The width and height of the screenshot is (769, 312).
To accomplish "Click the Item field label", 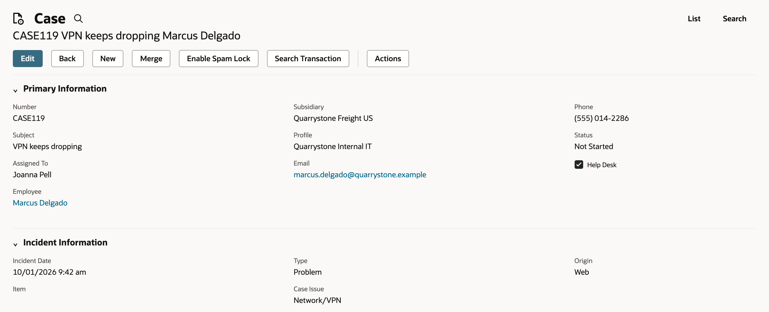I will coord(19,289).
